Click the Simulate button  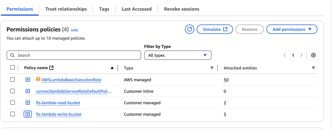[x=215, y=29]
